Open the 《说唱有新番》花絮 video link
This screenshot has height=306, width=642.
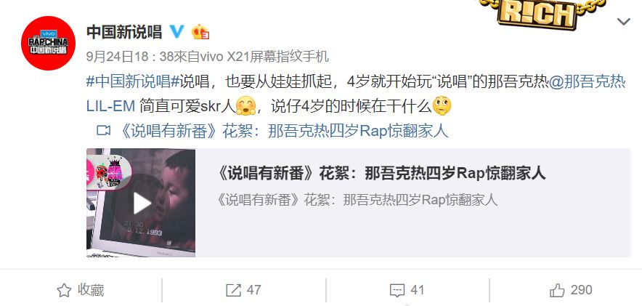coord(285,131)
